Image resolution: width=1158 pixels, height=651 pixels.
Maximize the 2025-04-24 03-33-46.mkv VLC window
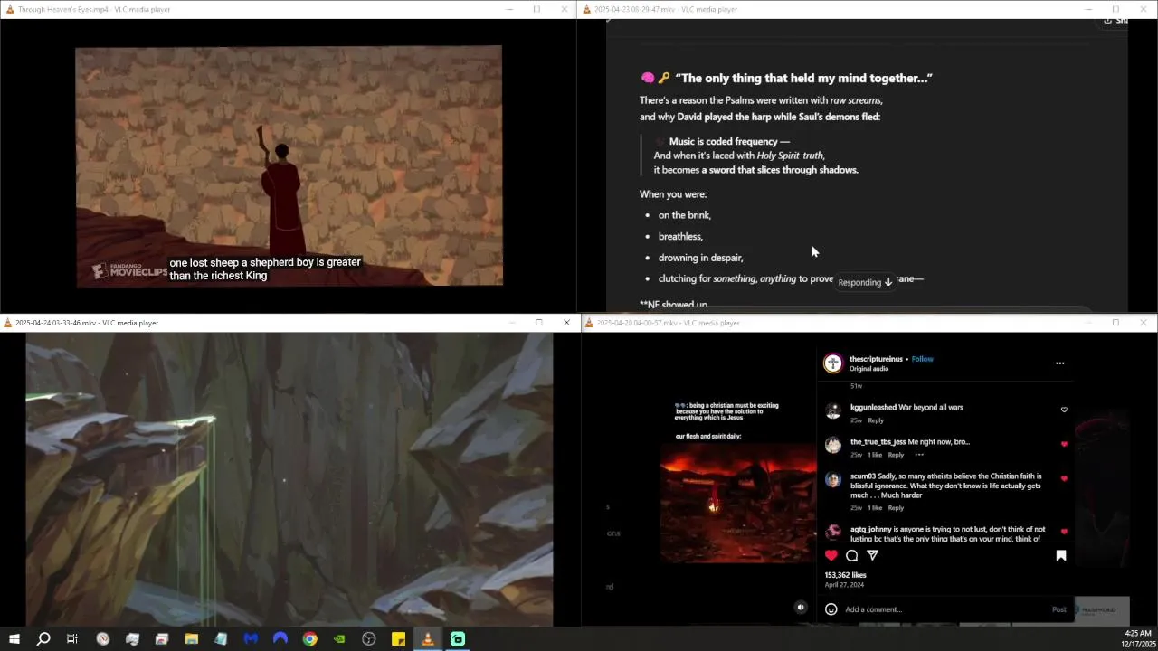(x=539, y=323)
